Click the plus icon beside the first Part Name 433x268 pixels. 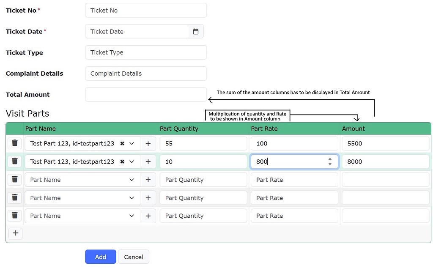pyautogui.click(x=148, y=143)
